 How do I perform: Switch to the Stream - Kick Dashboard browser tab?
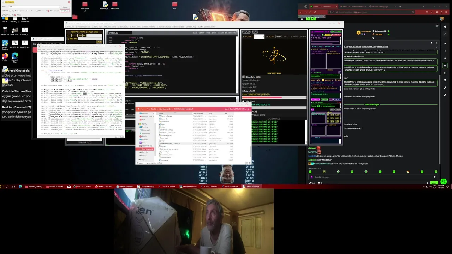pos(323,6)
